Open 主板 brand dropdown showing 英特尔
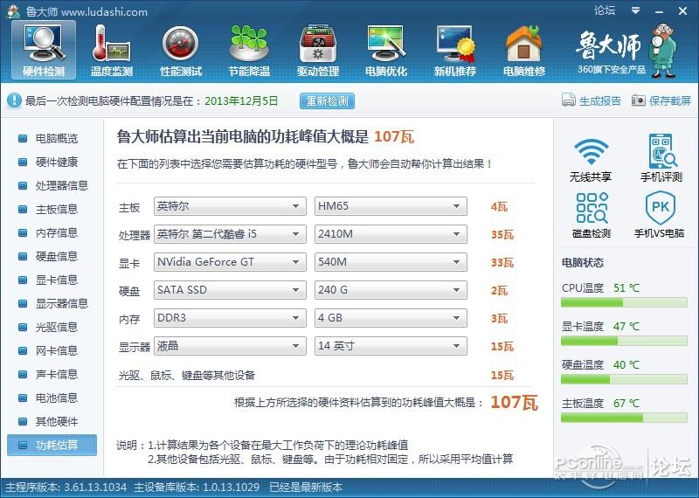This screenshot has width=699, height=498. tap(230, 206)
